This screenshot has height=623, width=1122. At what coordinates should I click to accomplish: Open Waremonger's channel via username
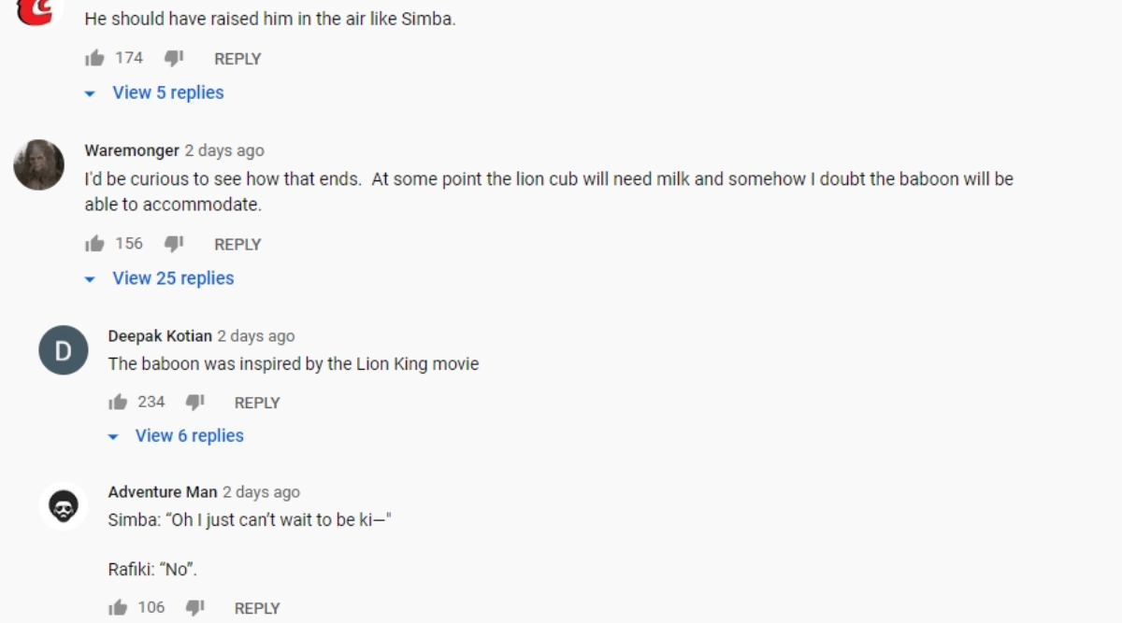[132, 150]
